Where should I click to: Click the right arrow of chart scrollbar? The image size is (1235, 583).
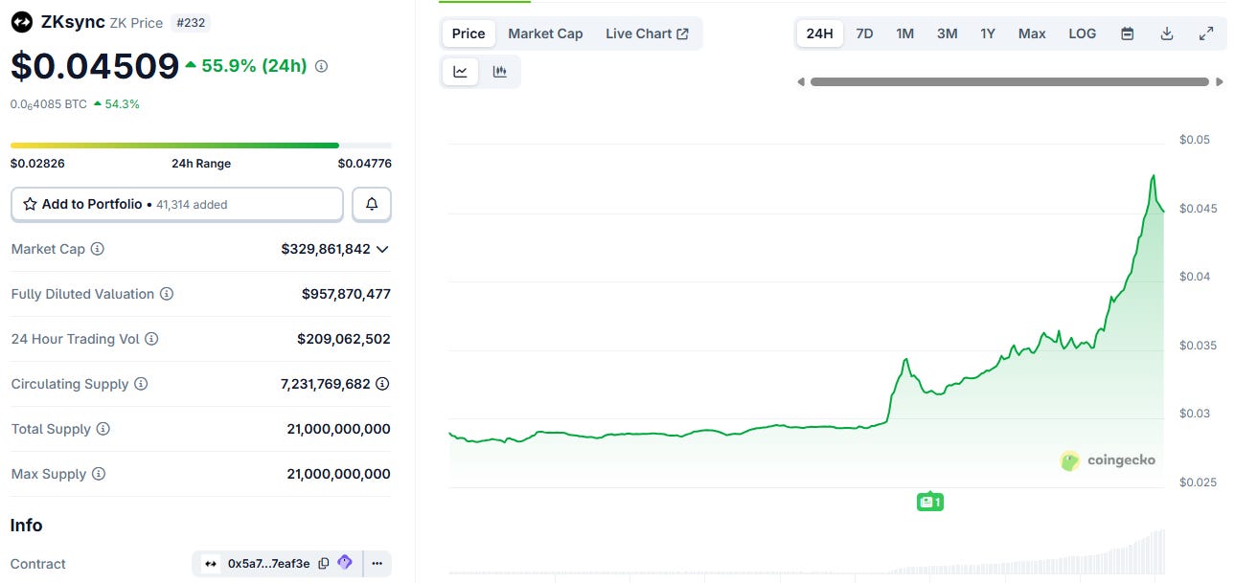1220,82
